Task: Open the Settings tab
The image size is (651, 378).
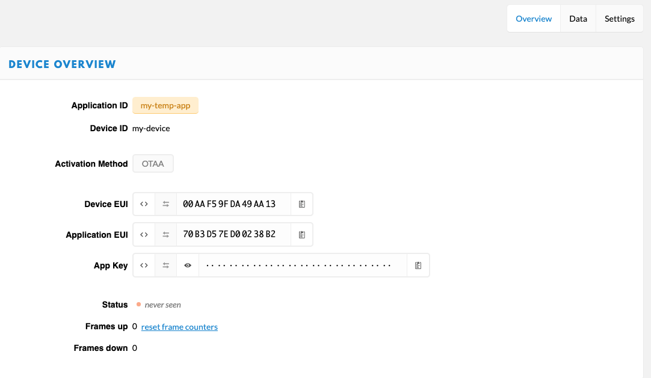Action: [619, 19]
